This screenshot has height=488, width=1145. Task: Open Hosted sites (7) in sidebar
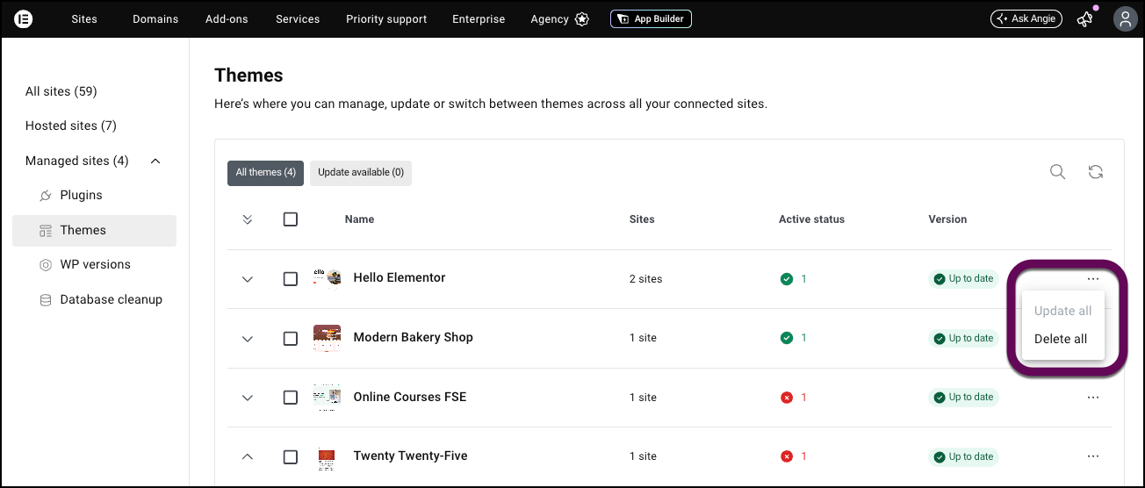coord(71,126)
